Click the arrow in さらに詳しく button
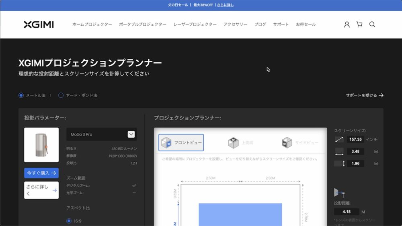The image size is (402, 226). 54,190
